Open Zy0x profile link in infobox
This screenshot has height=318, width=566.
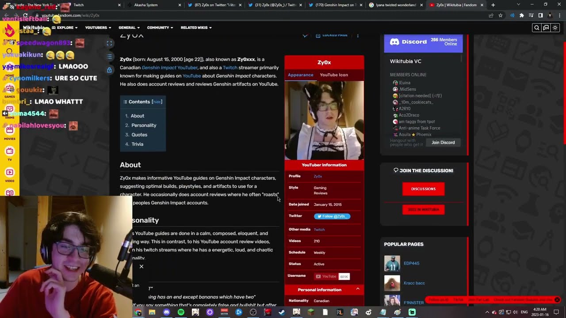(x=318, y=176)
